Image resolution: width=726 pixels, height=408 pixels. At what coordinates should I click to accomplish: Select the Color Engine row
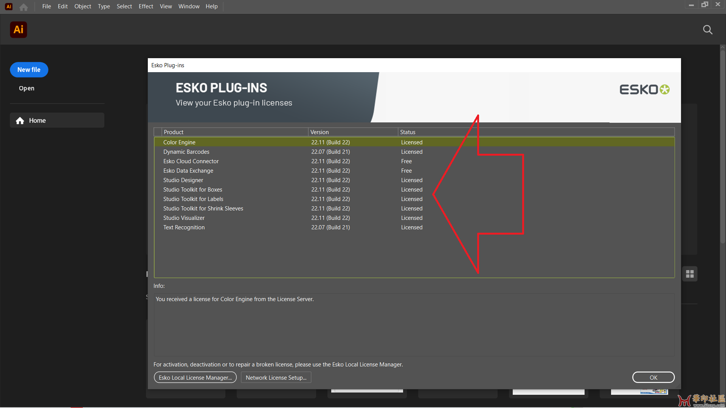(414, 142)
